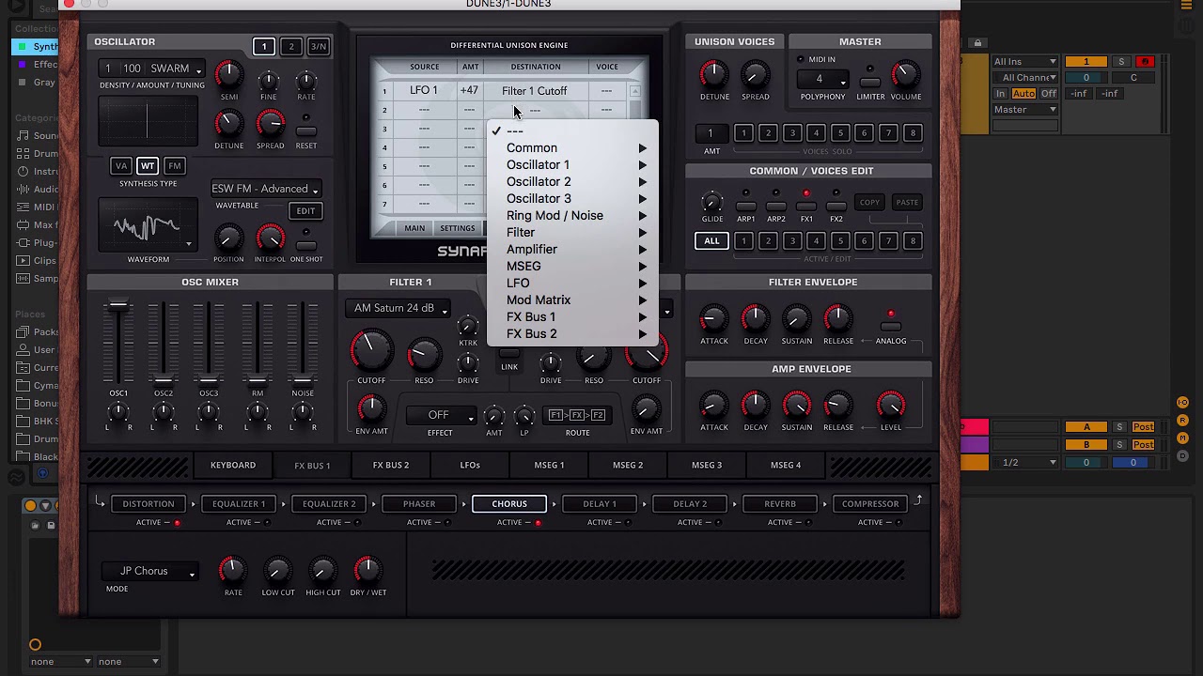Open the MIDI Effects category in Ableton's browser
The height and width of the screenshot is (676, 1203).
coord(38,207)
